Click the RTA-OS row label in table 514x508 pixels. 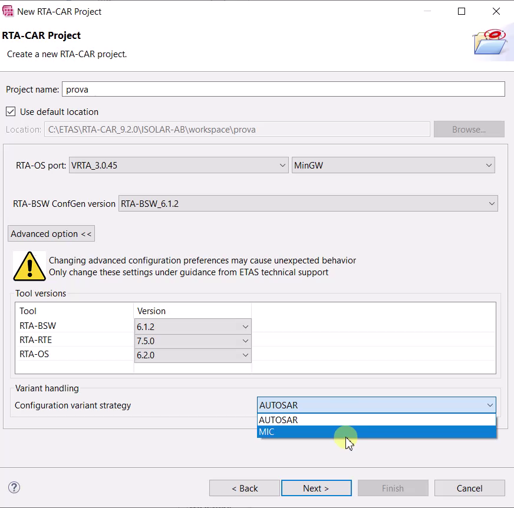pos(34,354)
